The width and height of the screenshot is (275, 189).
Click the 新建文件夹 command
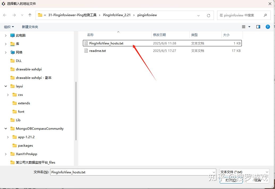[30, 26]
